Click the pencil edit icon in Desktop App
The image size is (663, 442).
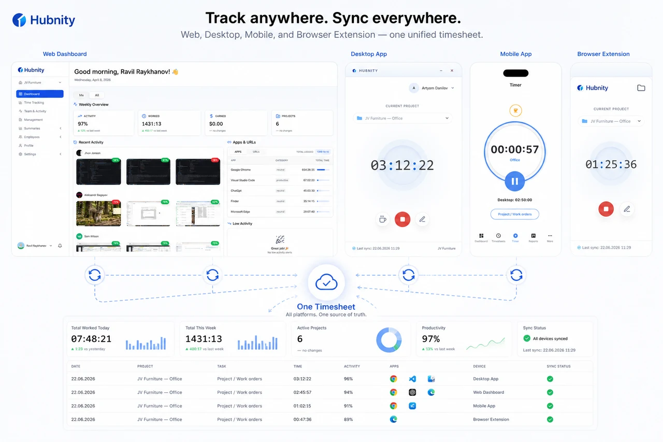422,219
